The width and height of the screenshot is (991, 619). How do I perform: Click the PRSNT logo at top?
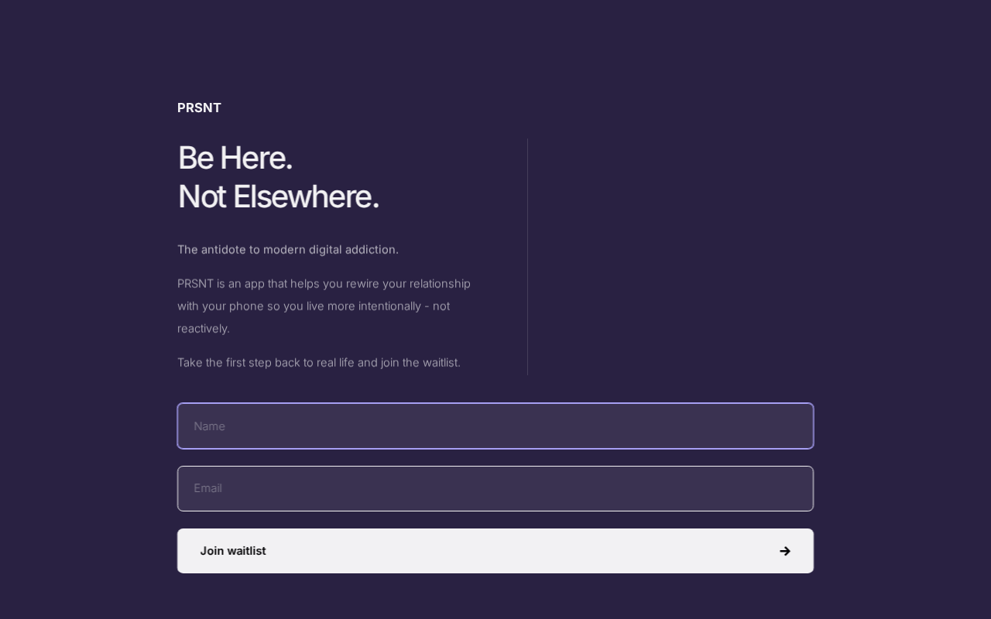click(x=199, y=108)
